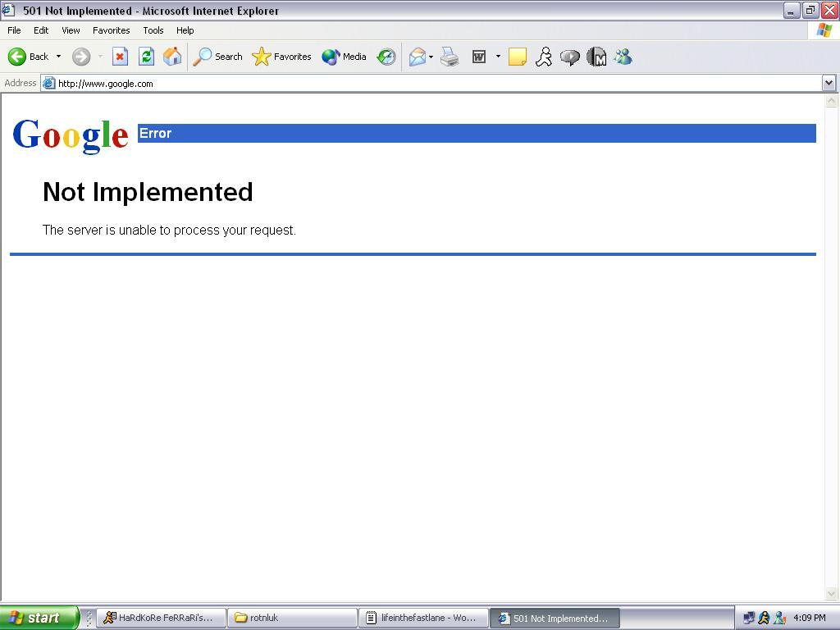Click the scrollbar up arrow
Screen dimensions: 840x630
coord(832,100)
